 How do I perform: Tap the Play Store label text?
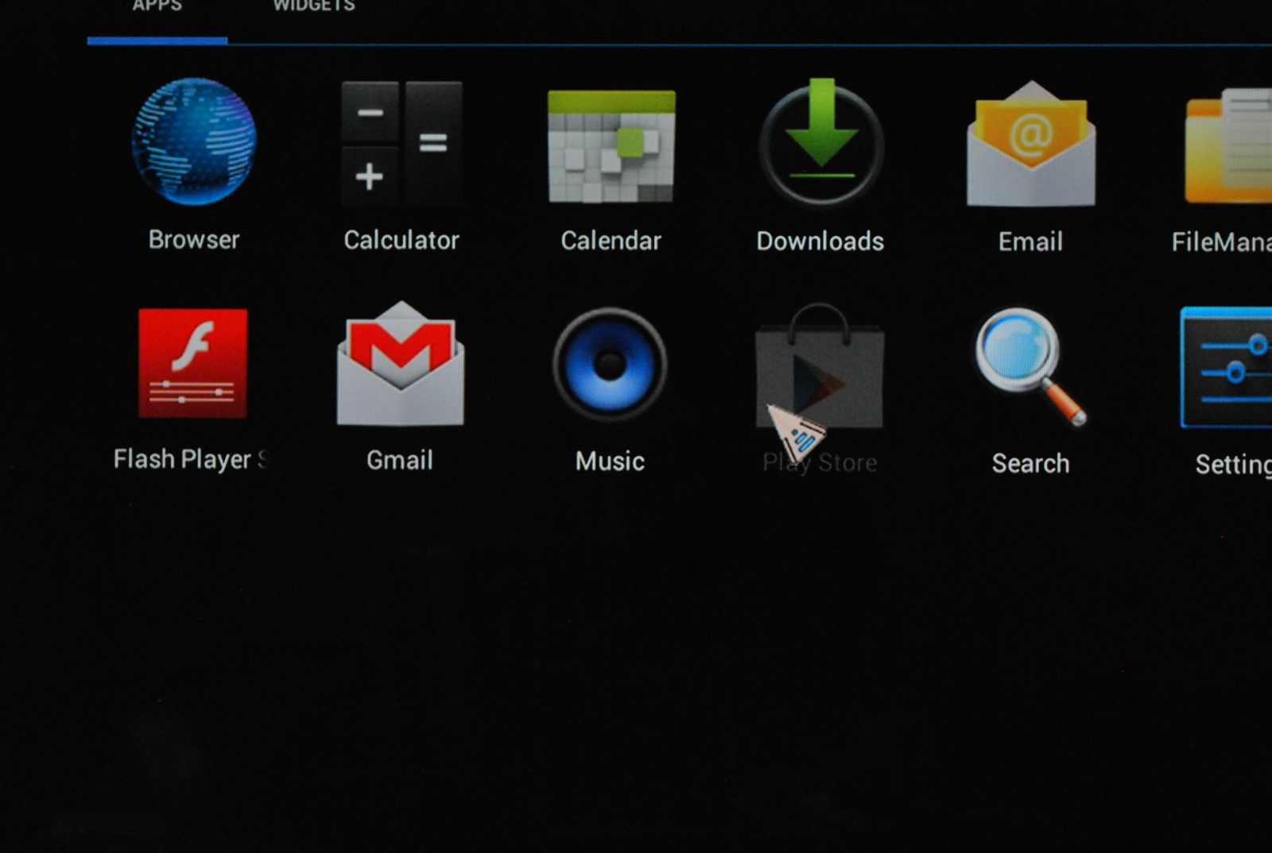[x=820, y=462]
